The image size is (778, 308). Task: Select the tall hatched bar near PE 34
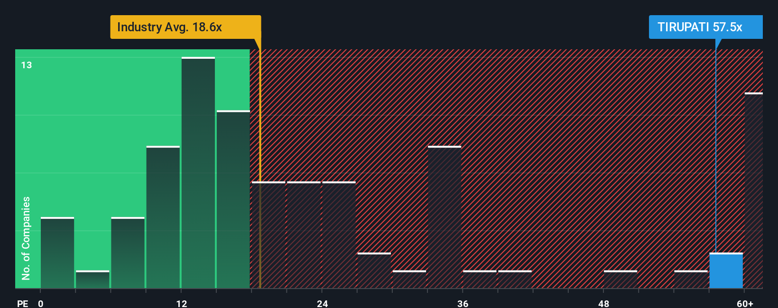445,217
